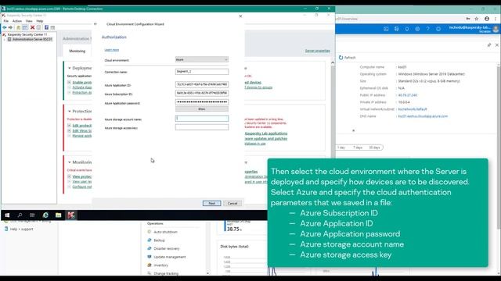Screen dimensions: 501x281
Task: Click the Azure storage account name field
Action: tap(202, 119)
